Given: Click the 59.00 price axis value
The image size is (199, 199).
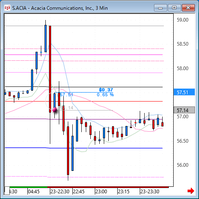Looking at the screenshot, I should coord(183,20).
